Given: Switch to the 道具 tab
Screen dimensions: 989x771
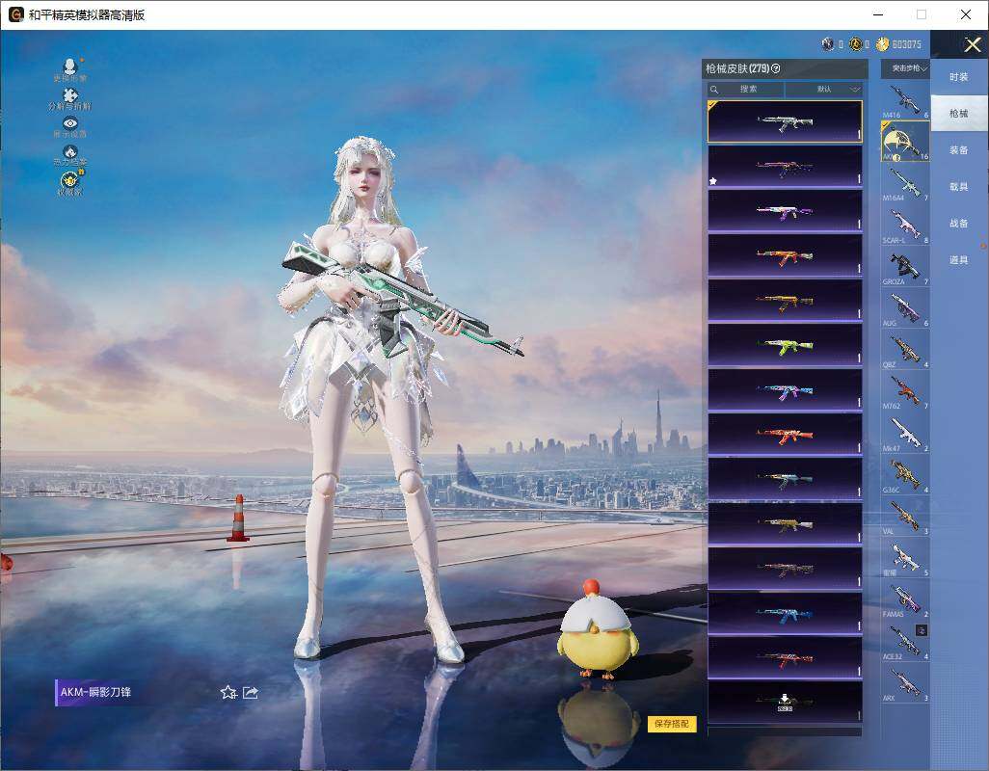Looking at the screenshot, I should (959, 260).
